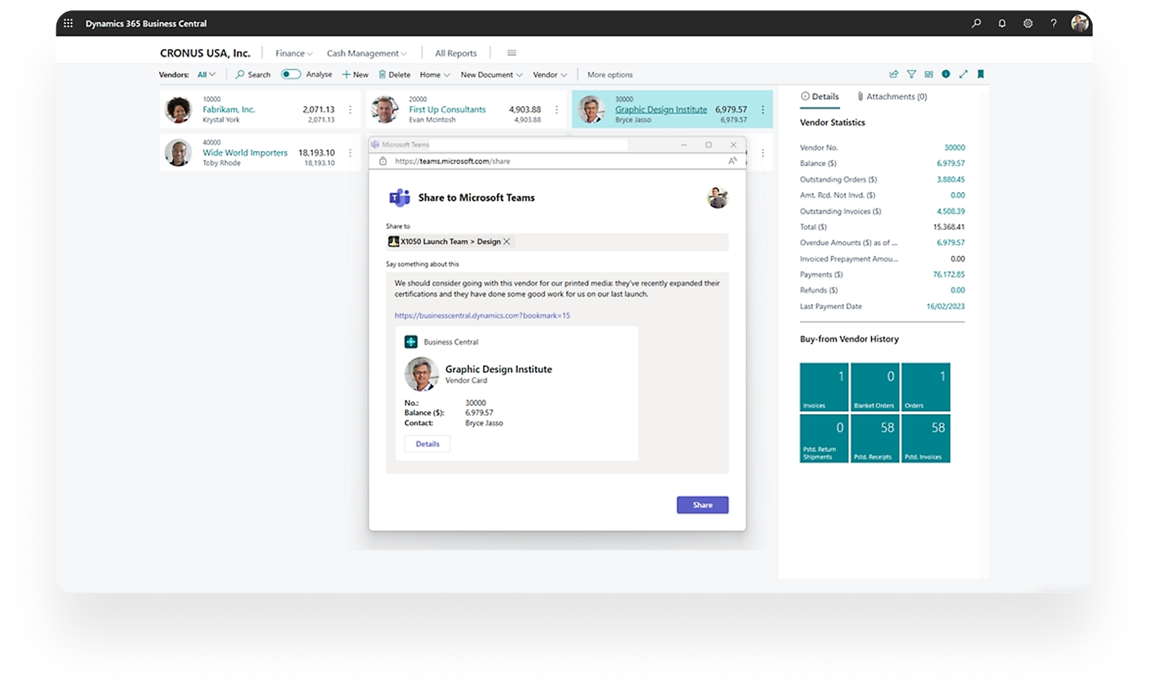
Task: Switch to the Attachments (0) tab
Action: (892, 97)
